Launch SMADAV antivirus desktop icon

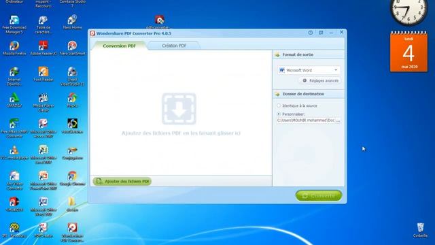pos(14,100)
